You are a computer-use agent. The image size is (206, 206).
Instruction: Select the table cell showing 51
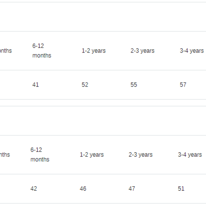(181, 189)
